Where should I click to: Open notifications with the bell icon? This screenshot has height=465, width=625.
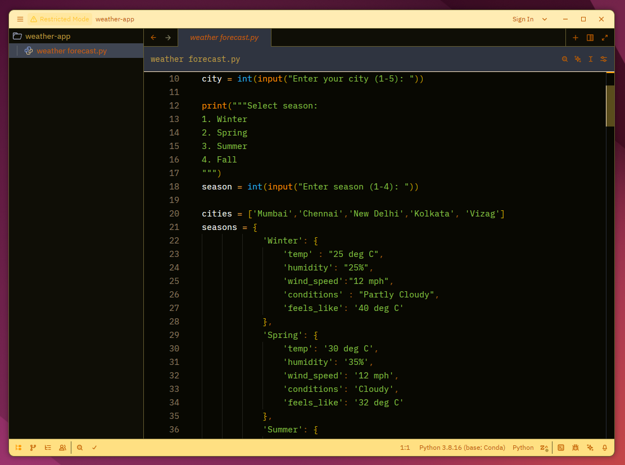click(x=605, y=448)
